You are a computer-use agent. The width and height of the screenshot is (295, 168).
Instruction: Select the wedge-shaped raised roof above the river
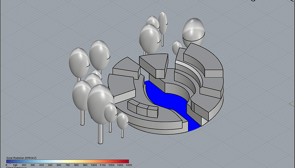(x=154, y=65)
